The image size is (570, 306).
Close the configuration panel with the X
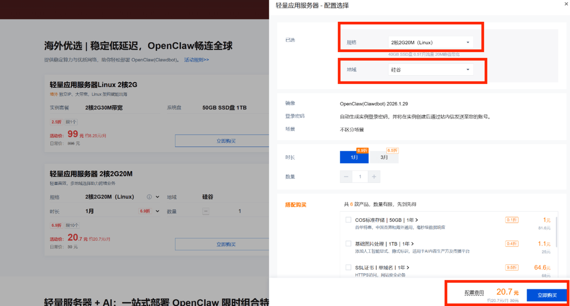pyautogui.click(x=566, y=4)
